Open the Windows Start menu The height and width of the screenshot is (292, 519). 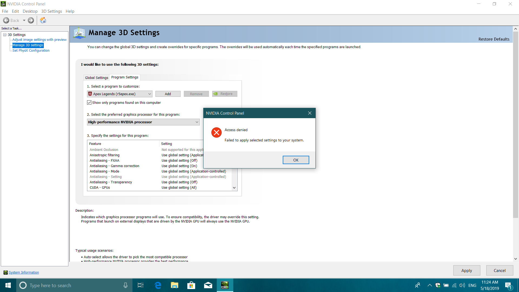[8, 285]
